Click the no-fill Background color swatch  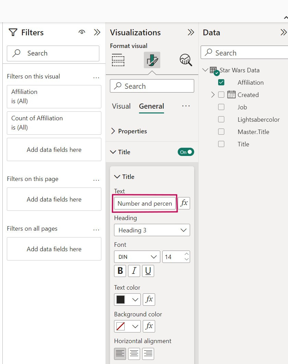(121, 326)
